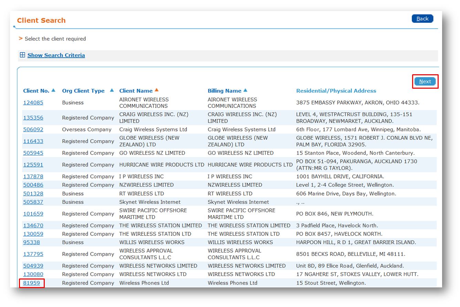Open client number 130059
The height and width of the screenshot is (307, 460).
point(33,234)
